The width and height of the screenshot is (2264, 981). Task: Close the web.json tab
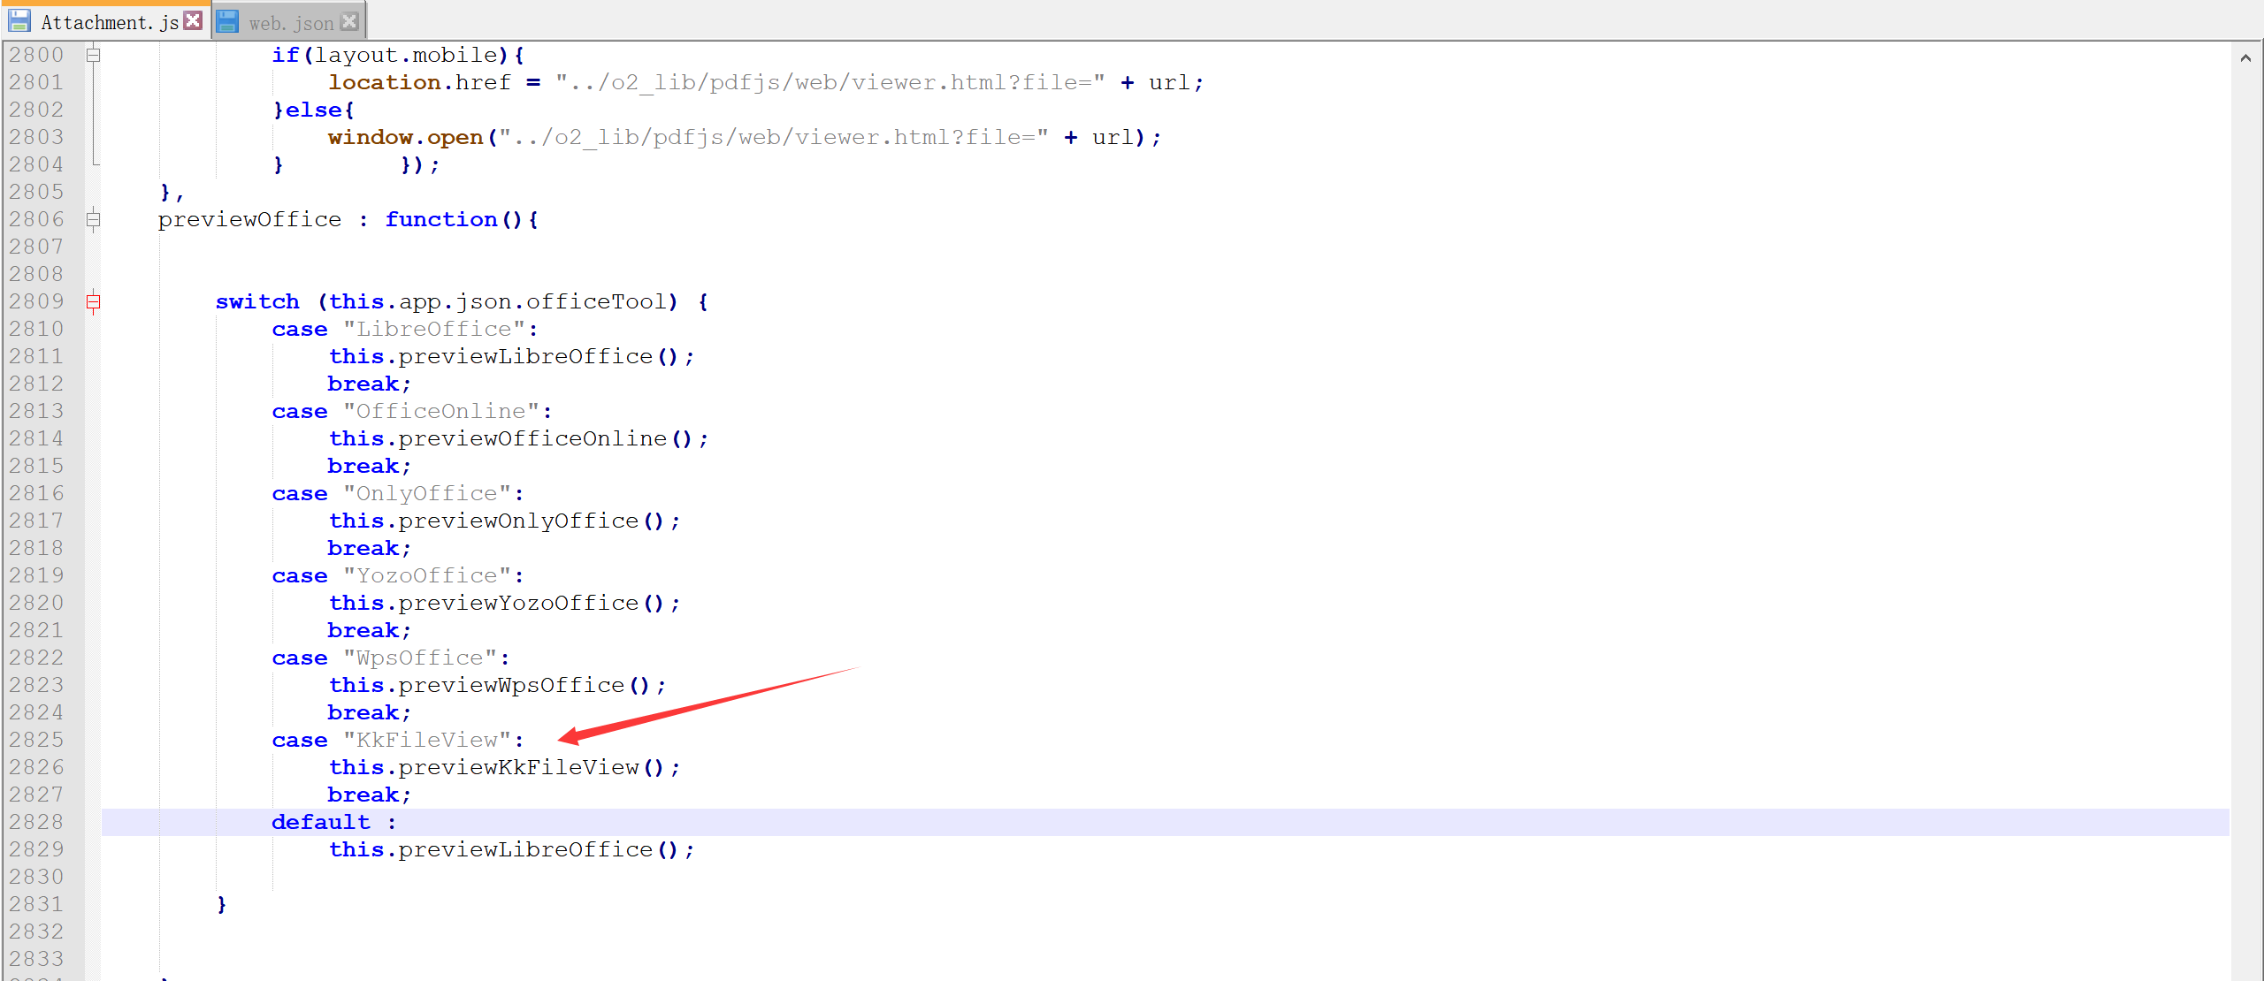pos(349,21)
